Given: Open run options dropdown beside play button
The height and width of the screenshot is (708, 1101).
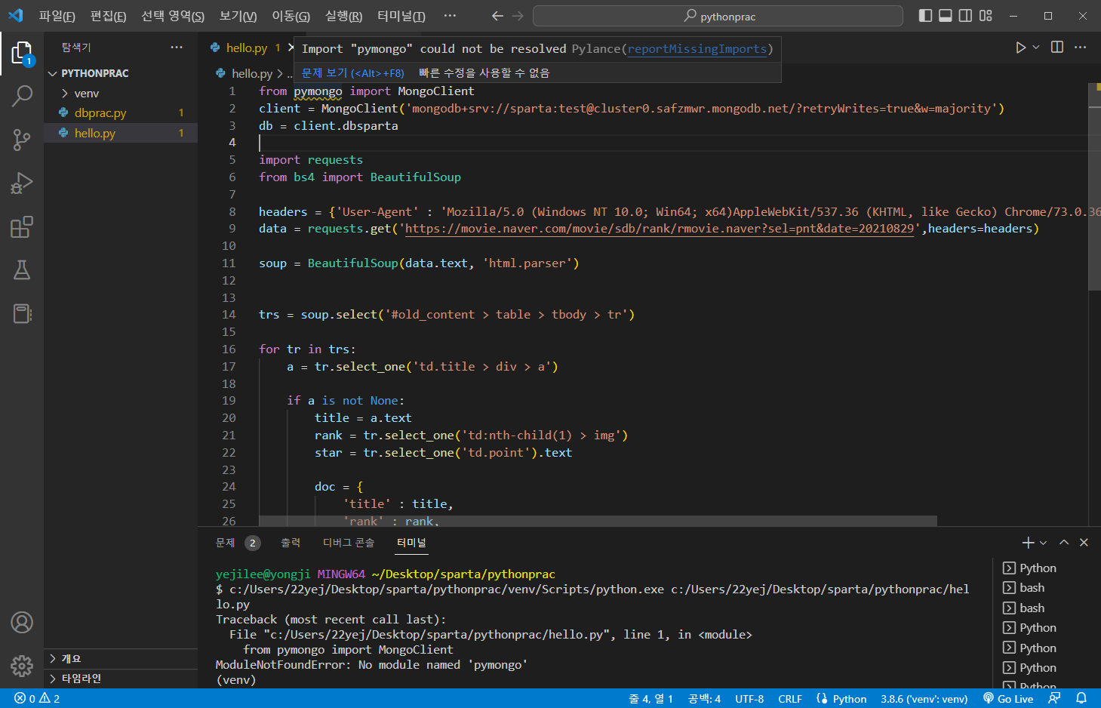Looking at the screenshot, I should pyautogui.click(x=1036, y=48).
